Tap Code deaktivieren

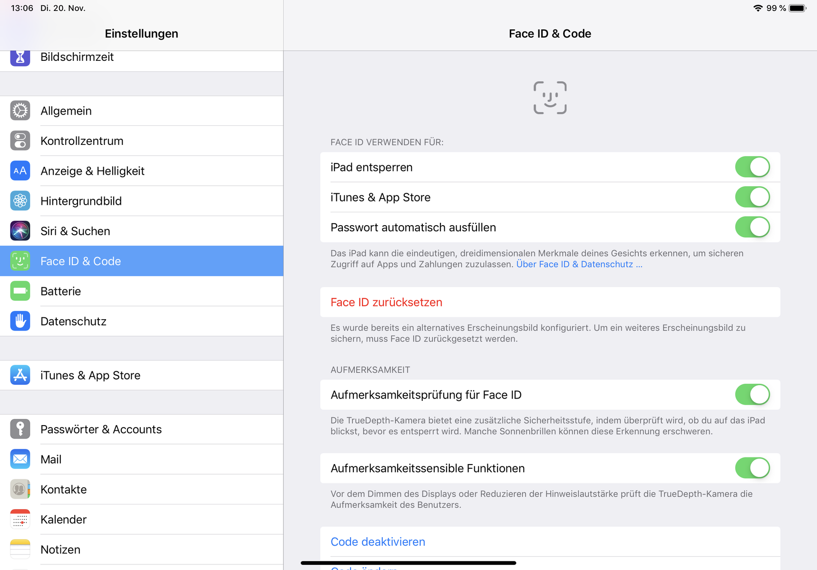click(378, 541)
